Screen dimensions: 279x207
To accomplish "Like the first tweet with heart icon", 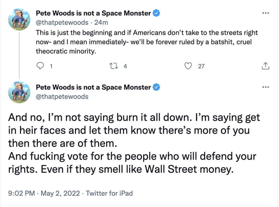I will (x=188, y=66).
